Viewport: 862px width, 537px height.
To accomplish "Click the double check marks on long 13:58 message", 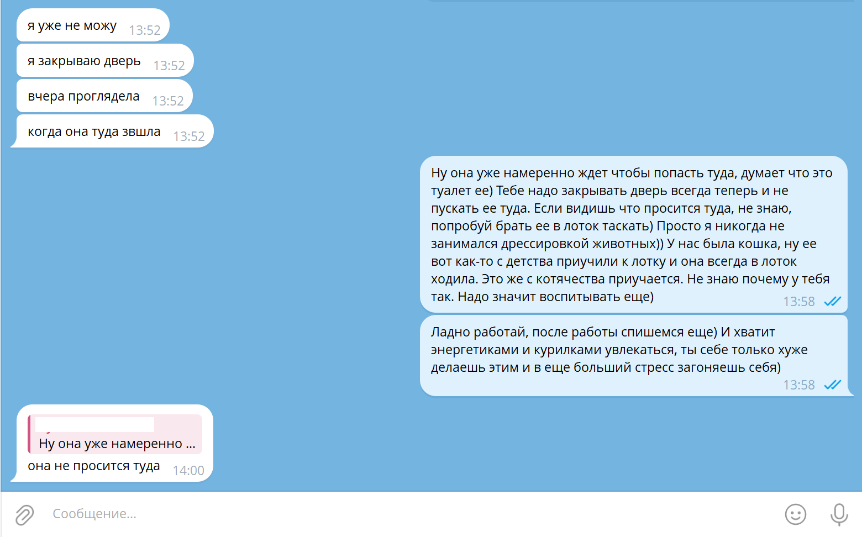I will pyautogui.click(x=832, y=301).
